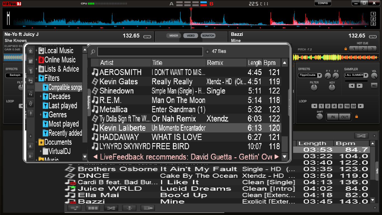Select waveform zoom level 2

pos(373,19)
